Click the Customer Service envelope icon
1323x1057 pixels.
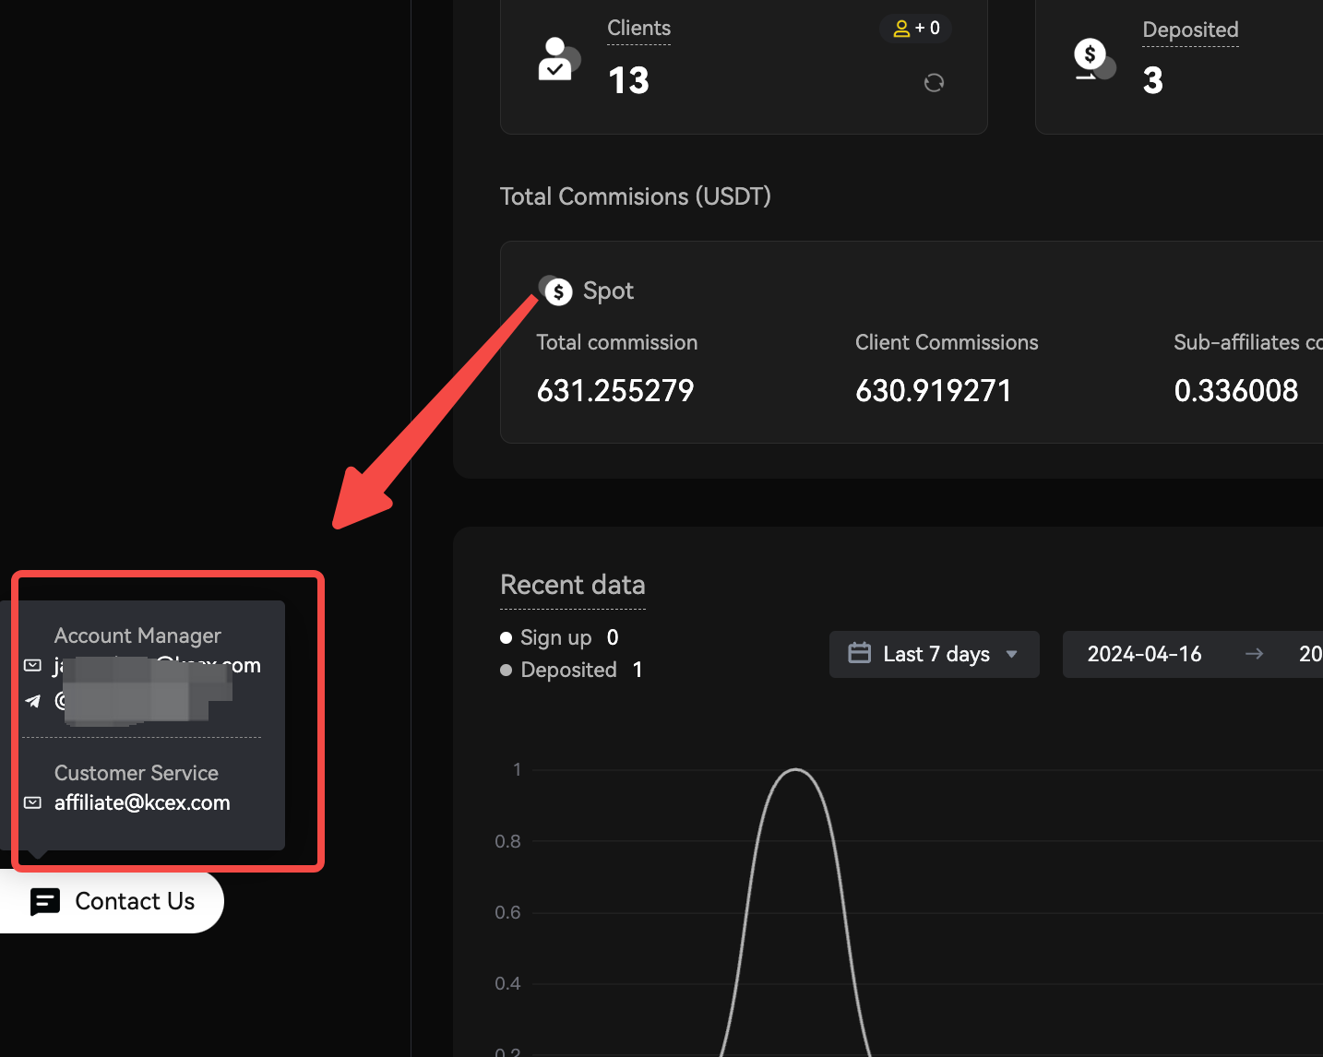pos(33,802)
